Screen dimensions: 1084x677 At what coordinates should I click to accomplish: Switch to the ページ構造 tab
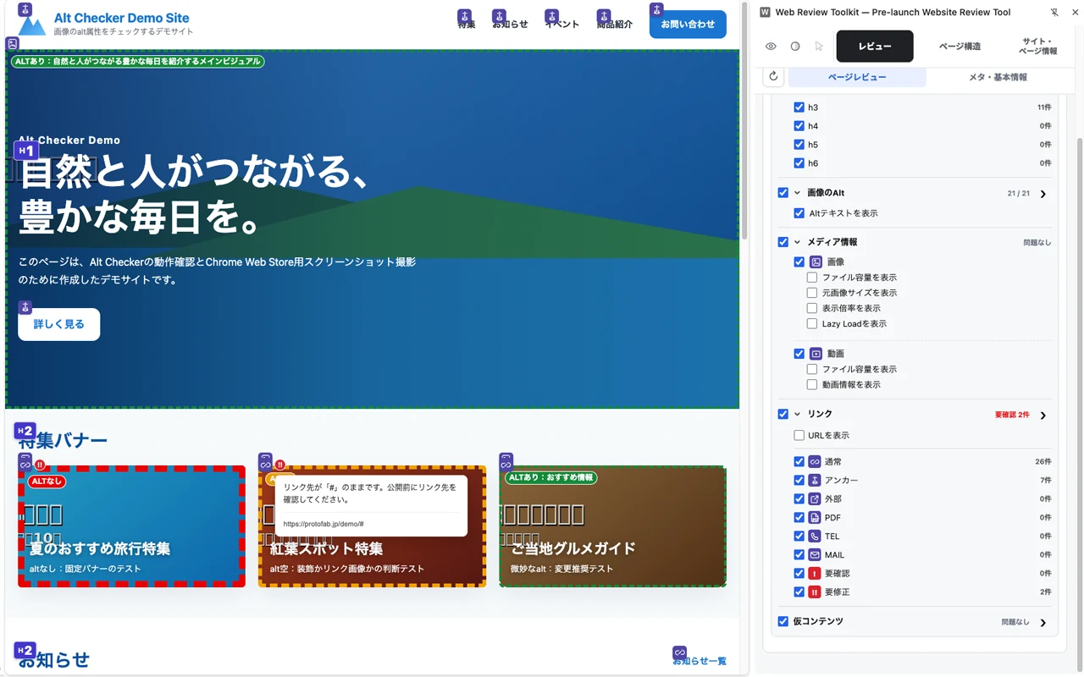point(960,47)
